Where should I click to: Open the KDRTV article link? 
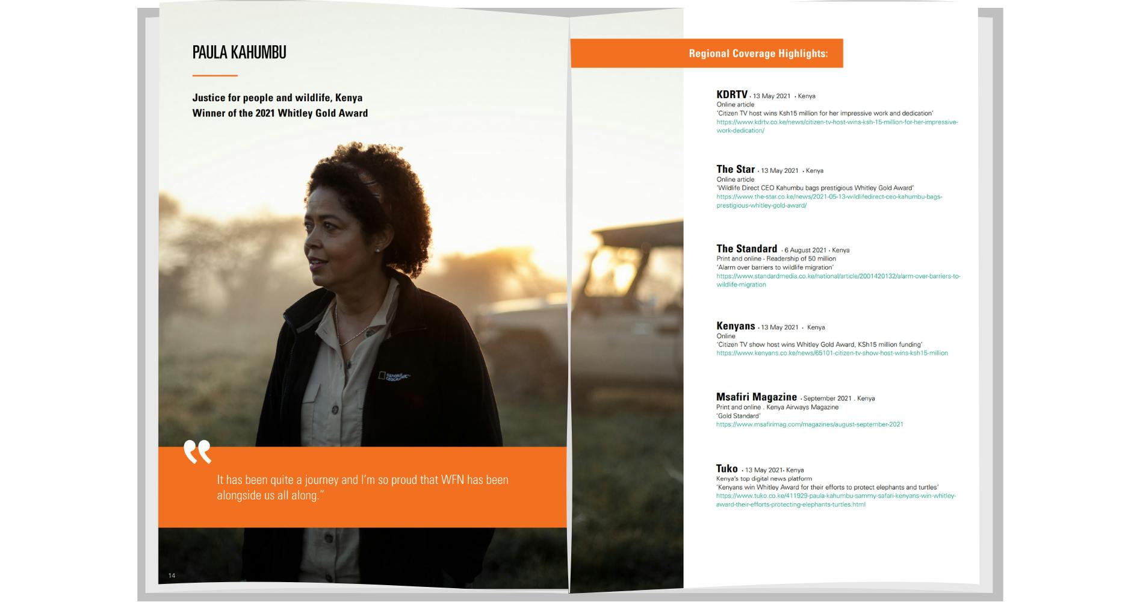(x=837, y=126)
